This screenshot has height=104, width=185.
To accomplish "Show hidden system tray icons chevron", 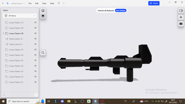I will tap(152, 101).
